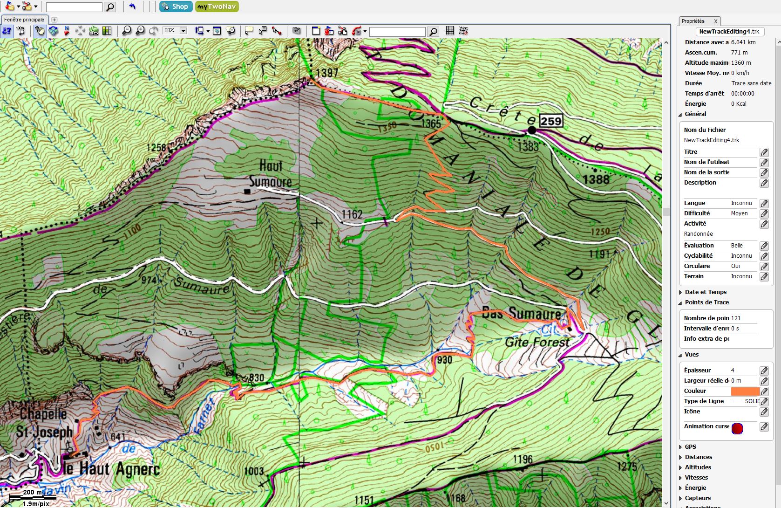Expand the Altitudes section
The width and height of the screenshot is (781, 508).
[698, 467]
